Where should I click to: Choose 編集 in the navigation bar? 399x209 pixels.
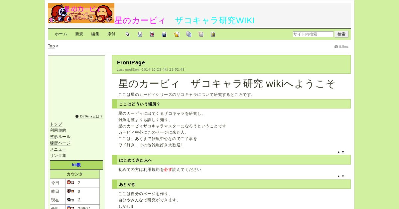pyautogui.click(x=95, y=34)
